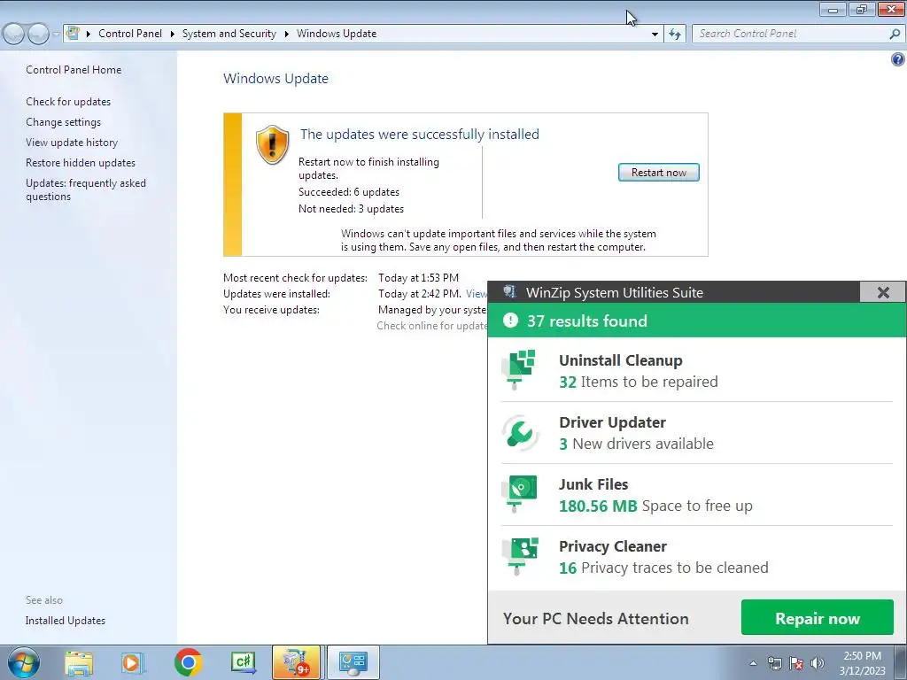
Task: Click '16 Privacy traces to be cleaned' text
Action: click(x=663, y=568)
